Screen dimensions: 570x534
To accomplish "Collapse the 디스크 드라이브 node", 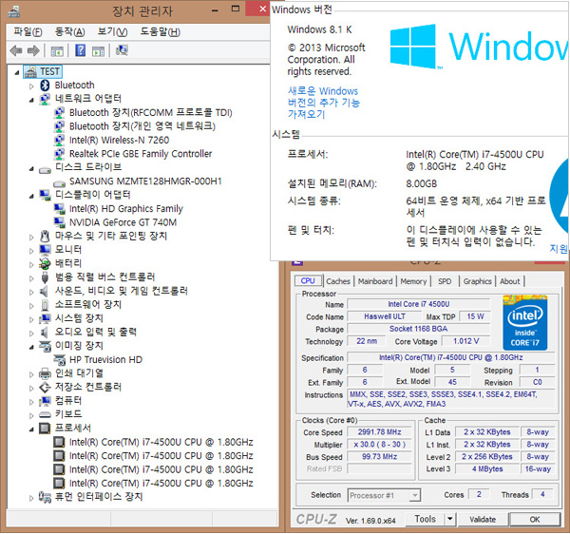I will (31, 169).
